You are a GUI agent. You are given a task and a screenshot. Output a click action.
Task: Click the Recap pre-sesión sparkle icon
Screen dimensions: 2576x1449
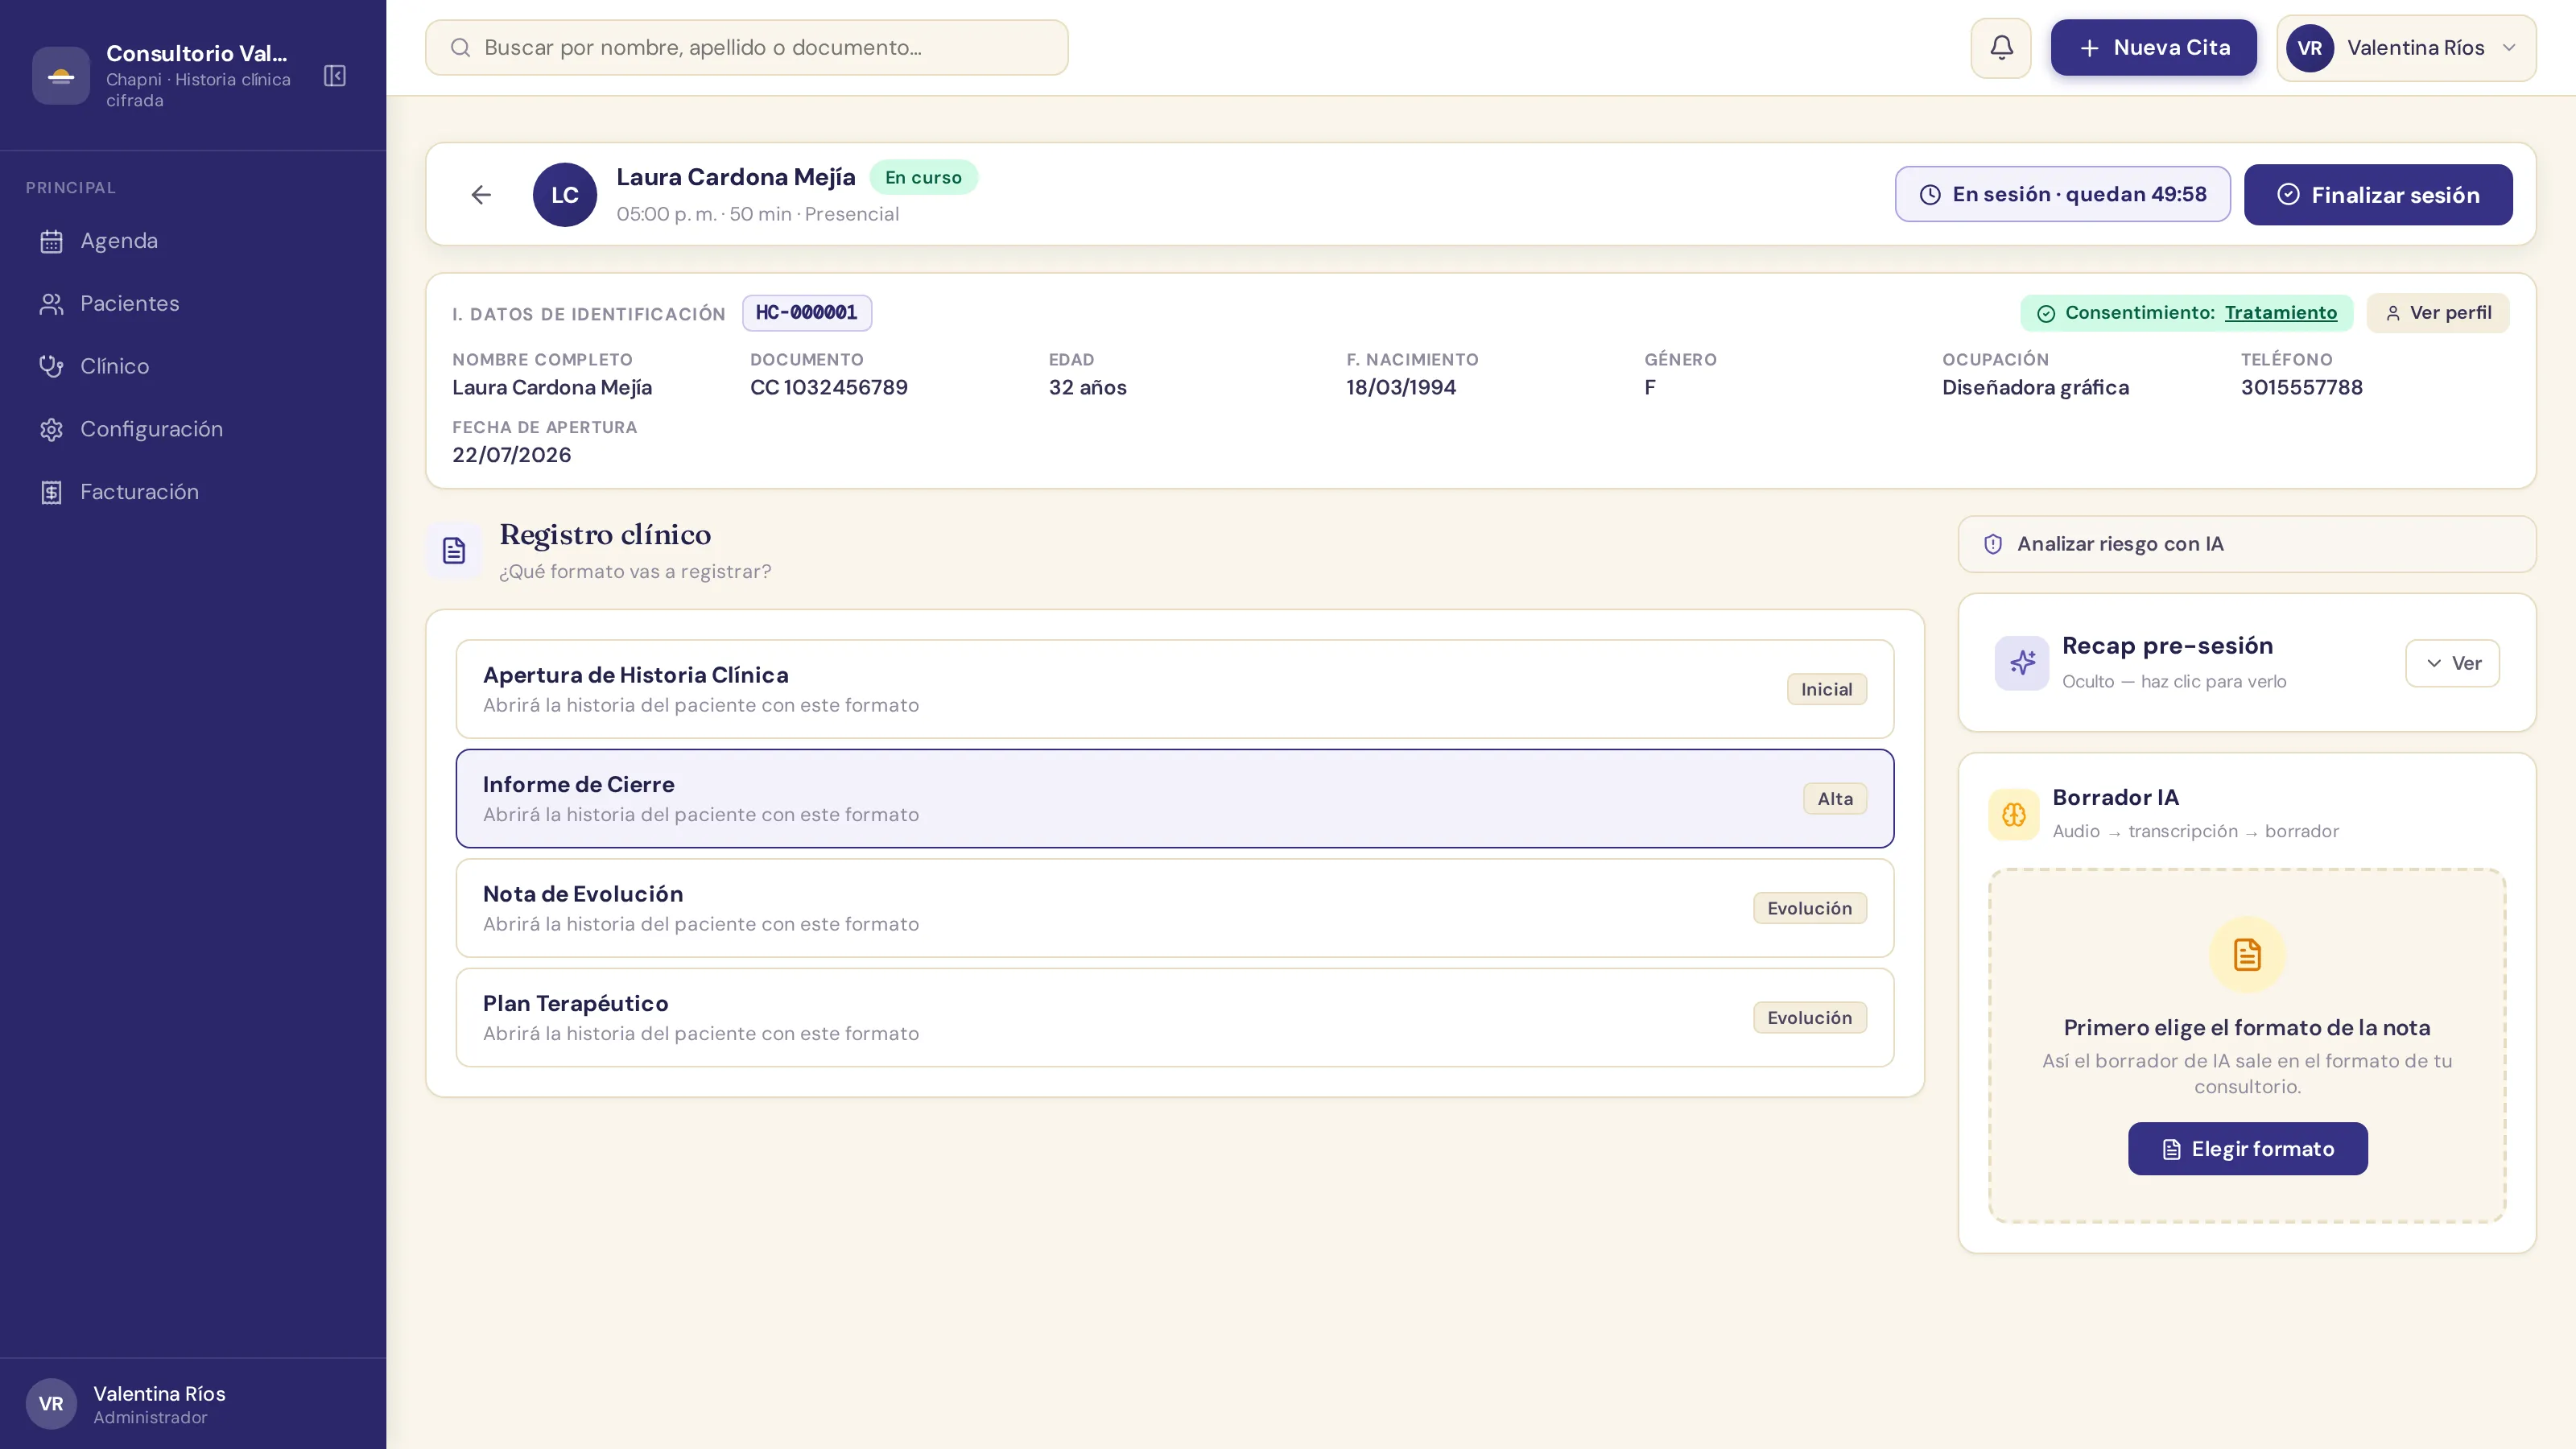coord(2022,663)
